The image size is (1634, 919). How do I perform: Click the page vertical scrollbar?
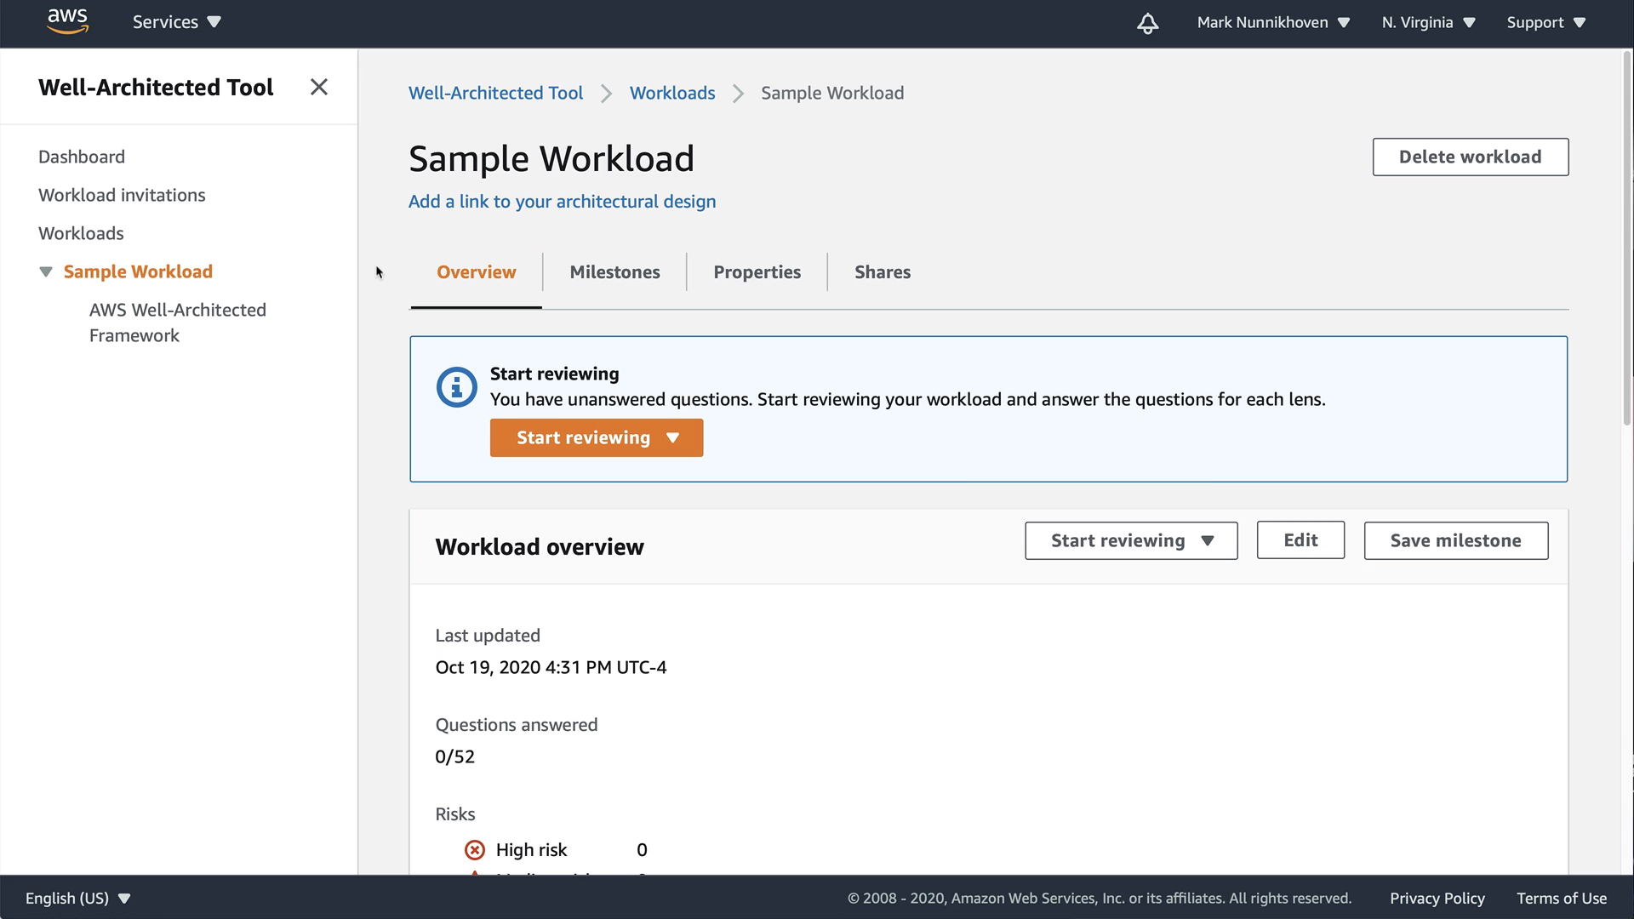click(1627, 238)
